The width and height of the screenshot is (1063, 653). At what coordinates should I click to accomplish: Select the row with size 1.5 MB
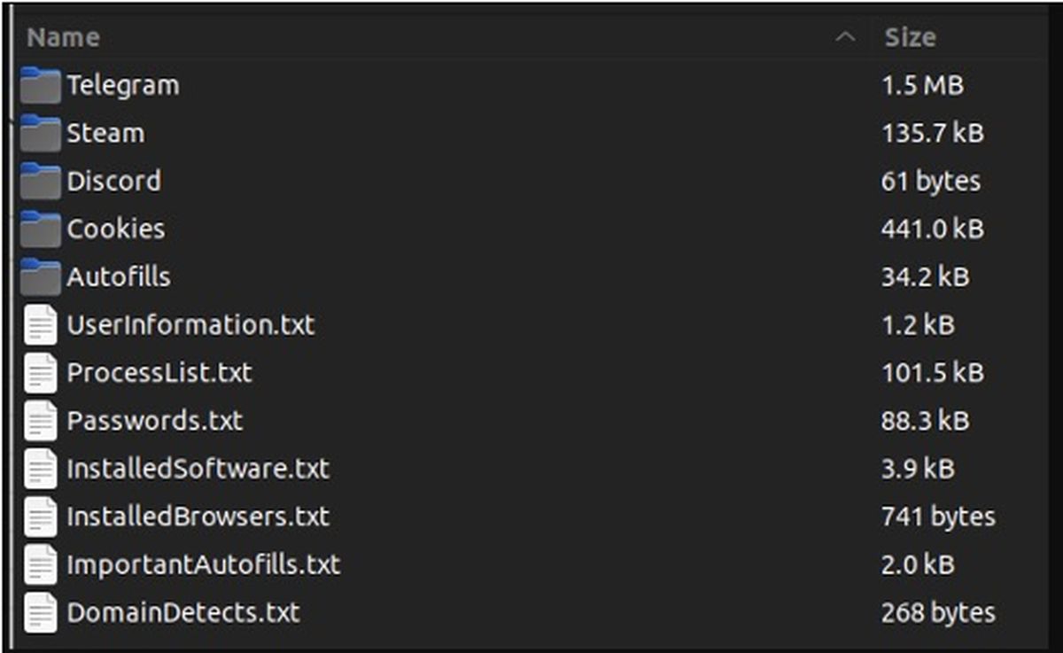531,85
